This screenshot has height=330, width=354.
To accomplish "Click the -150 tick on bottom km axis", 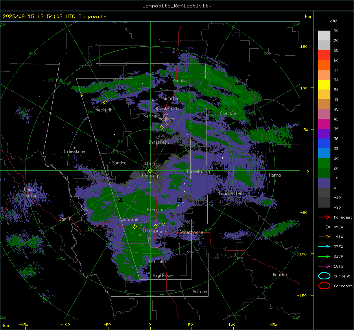I will (x=23, y=325).
